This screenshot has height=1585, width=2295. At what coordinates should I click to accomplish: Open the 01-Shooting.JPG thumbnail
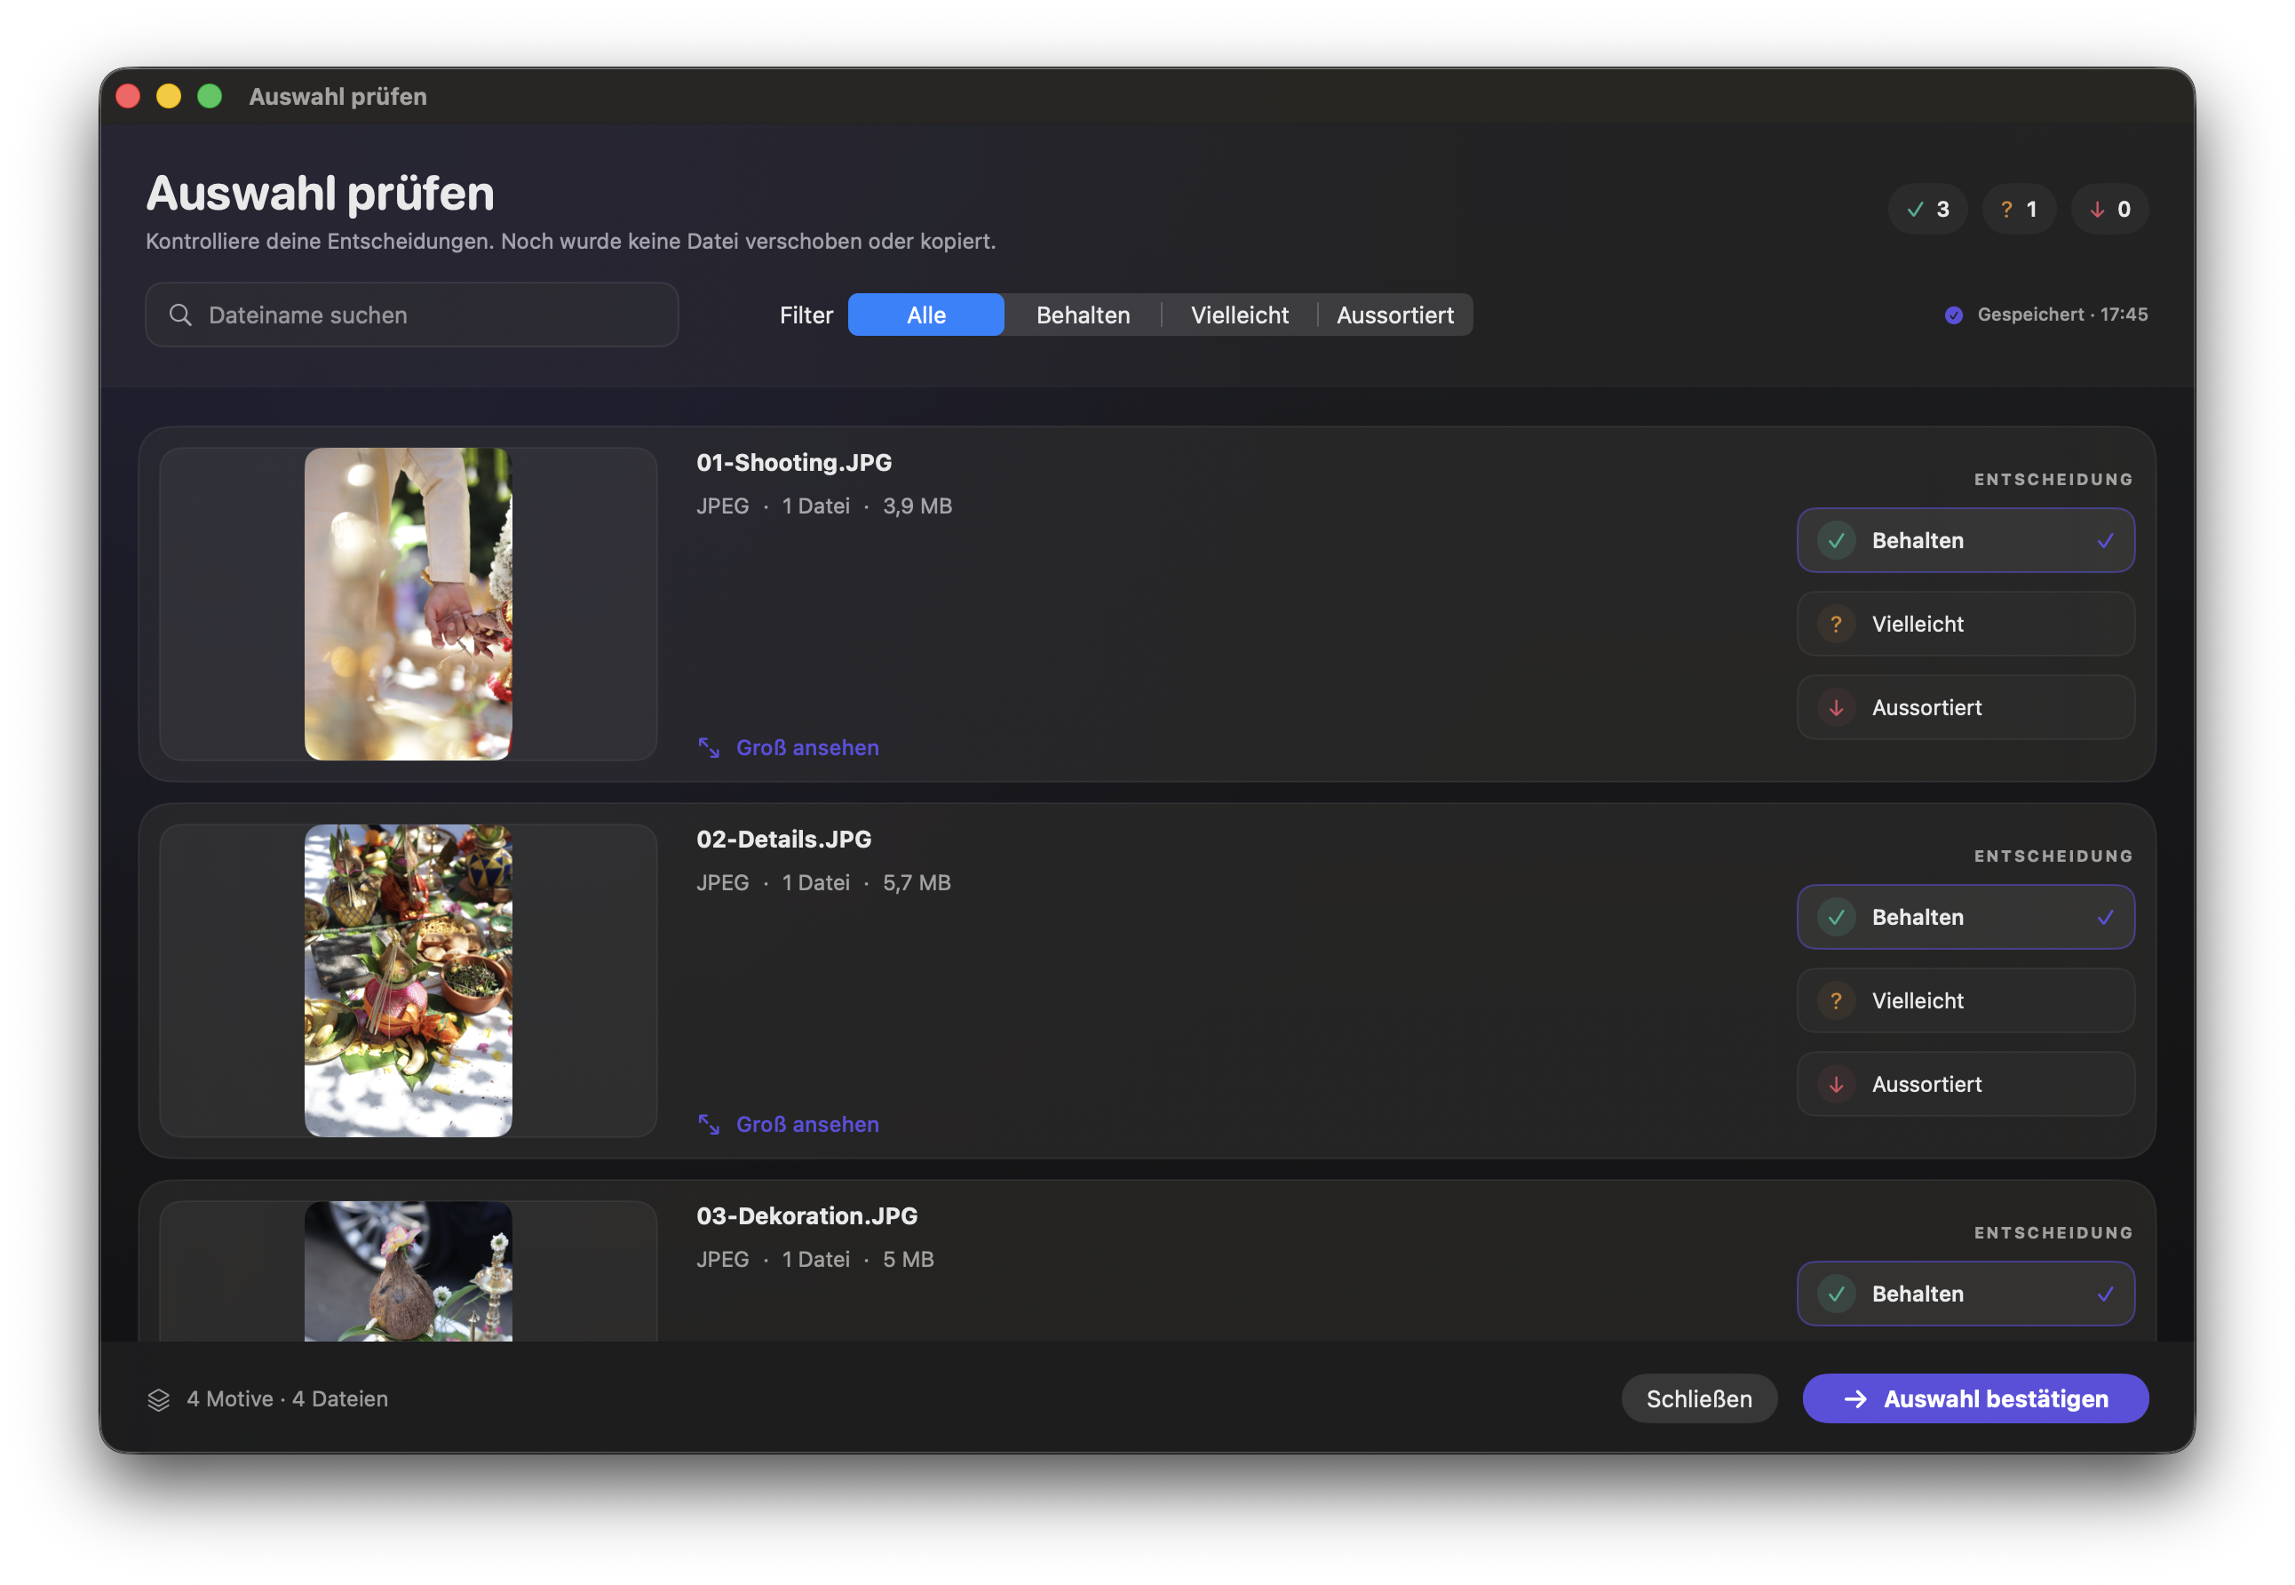click(408, 604)
